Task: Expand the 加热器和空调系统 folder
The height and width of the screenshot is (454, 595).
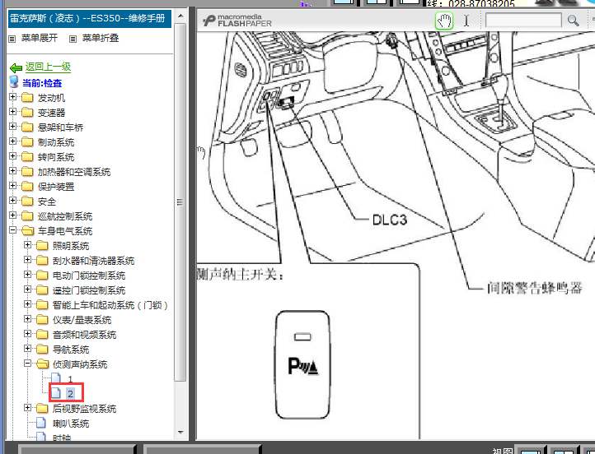Action: (x=12, y=171)
